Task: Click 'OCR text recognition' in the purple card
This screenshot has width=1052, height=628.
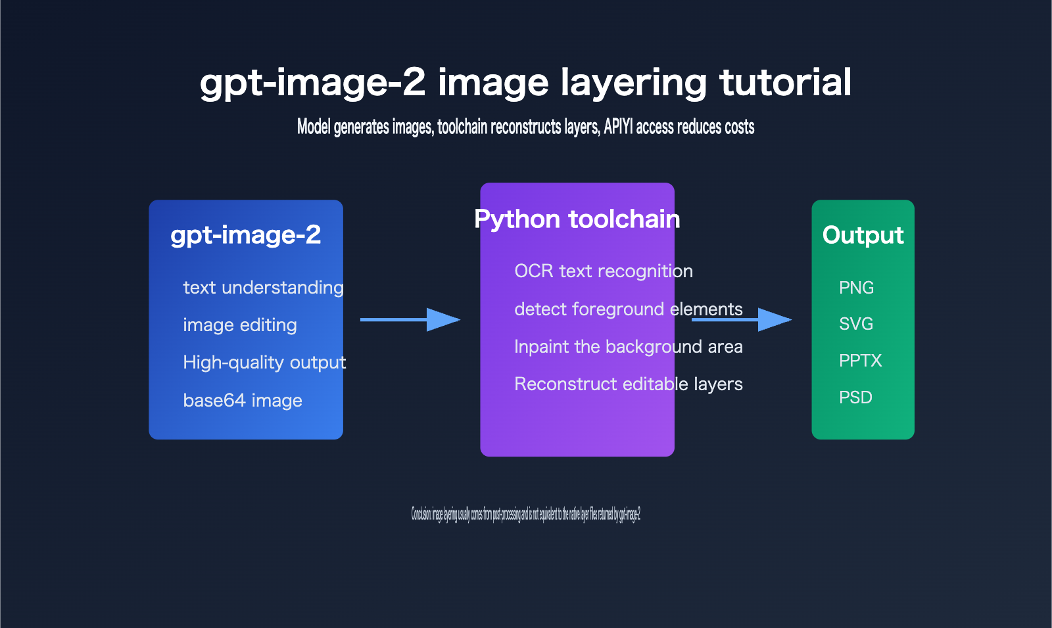Action: click(x=604, y=271)
